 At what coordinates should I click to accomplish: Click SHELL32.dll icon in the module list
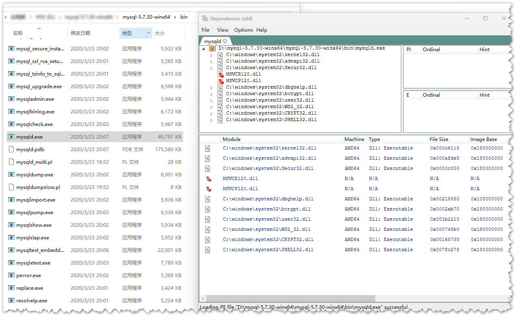[x=208, y=250]
